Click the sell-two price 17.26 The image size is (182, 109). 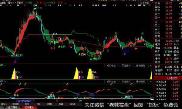pos(169,14)
